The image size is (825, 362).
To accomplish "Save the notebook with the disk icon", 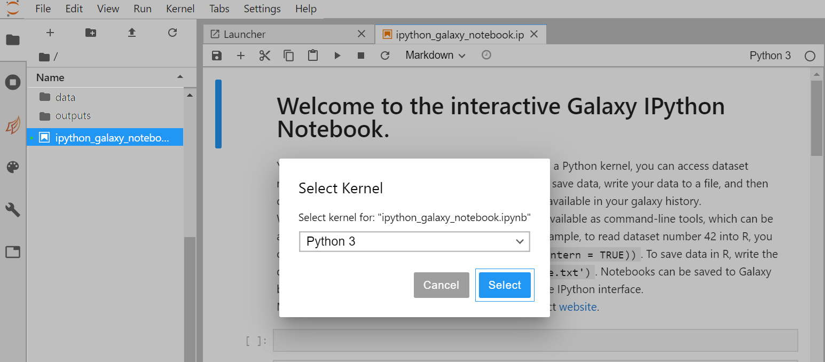I will 216,56.
